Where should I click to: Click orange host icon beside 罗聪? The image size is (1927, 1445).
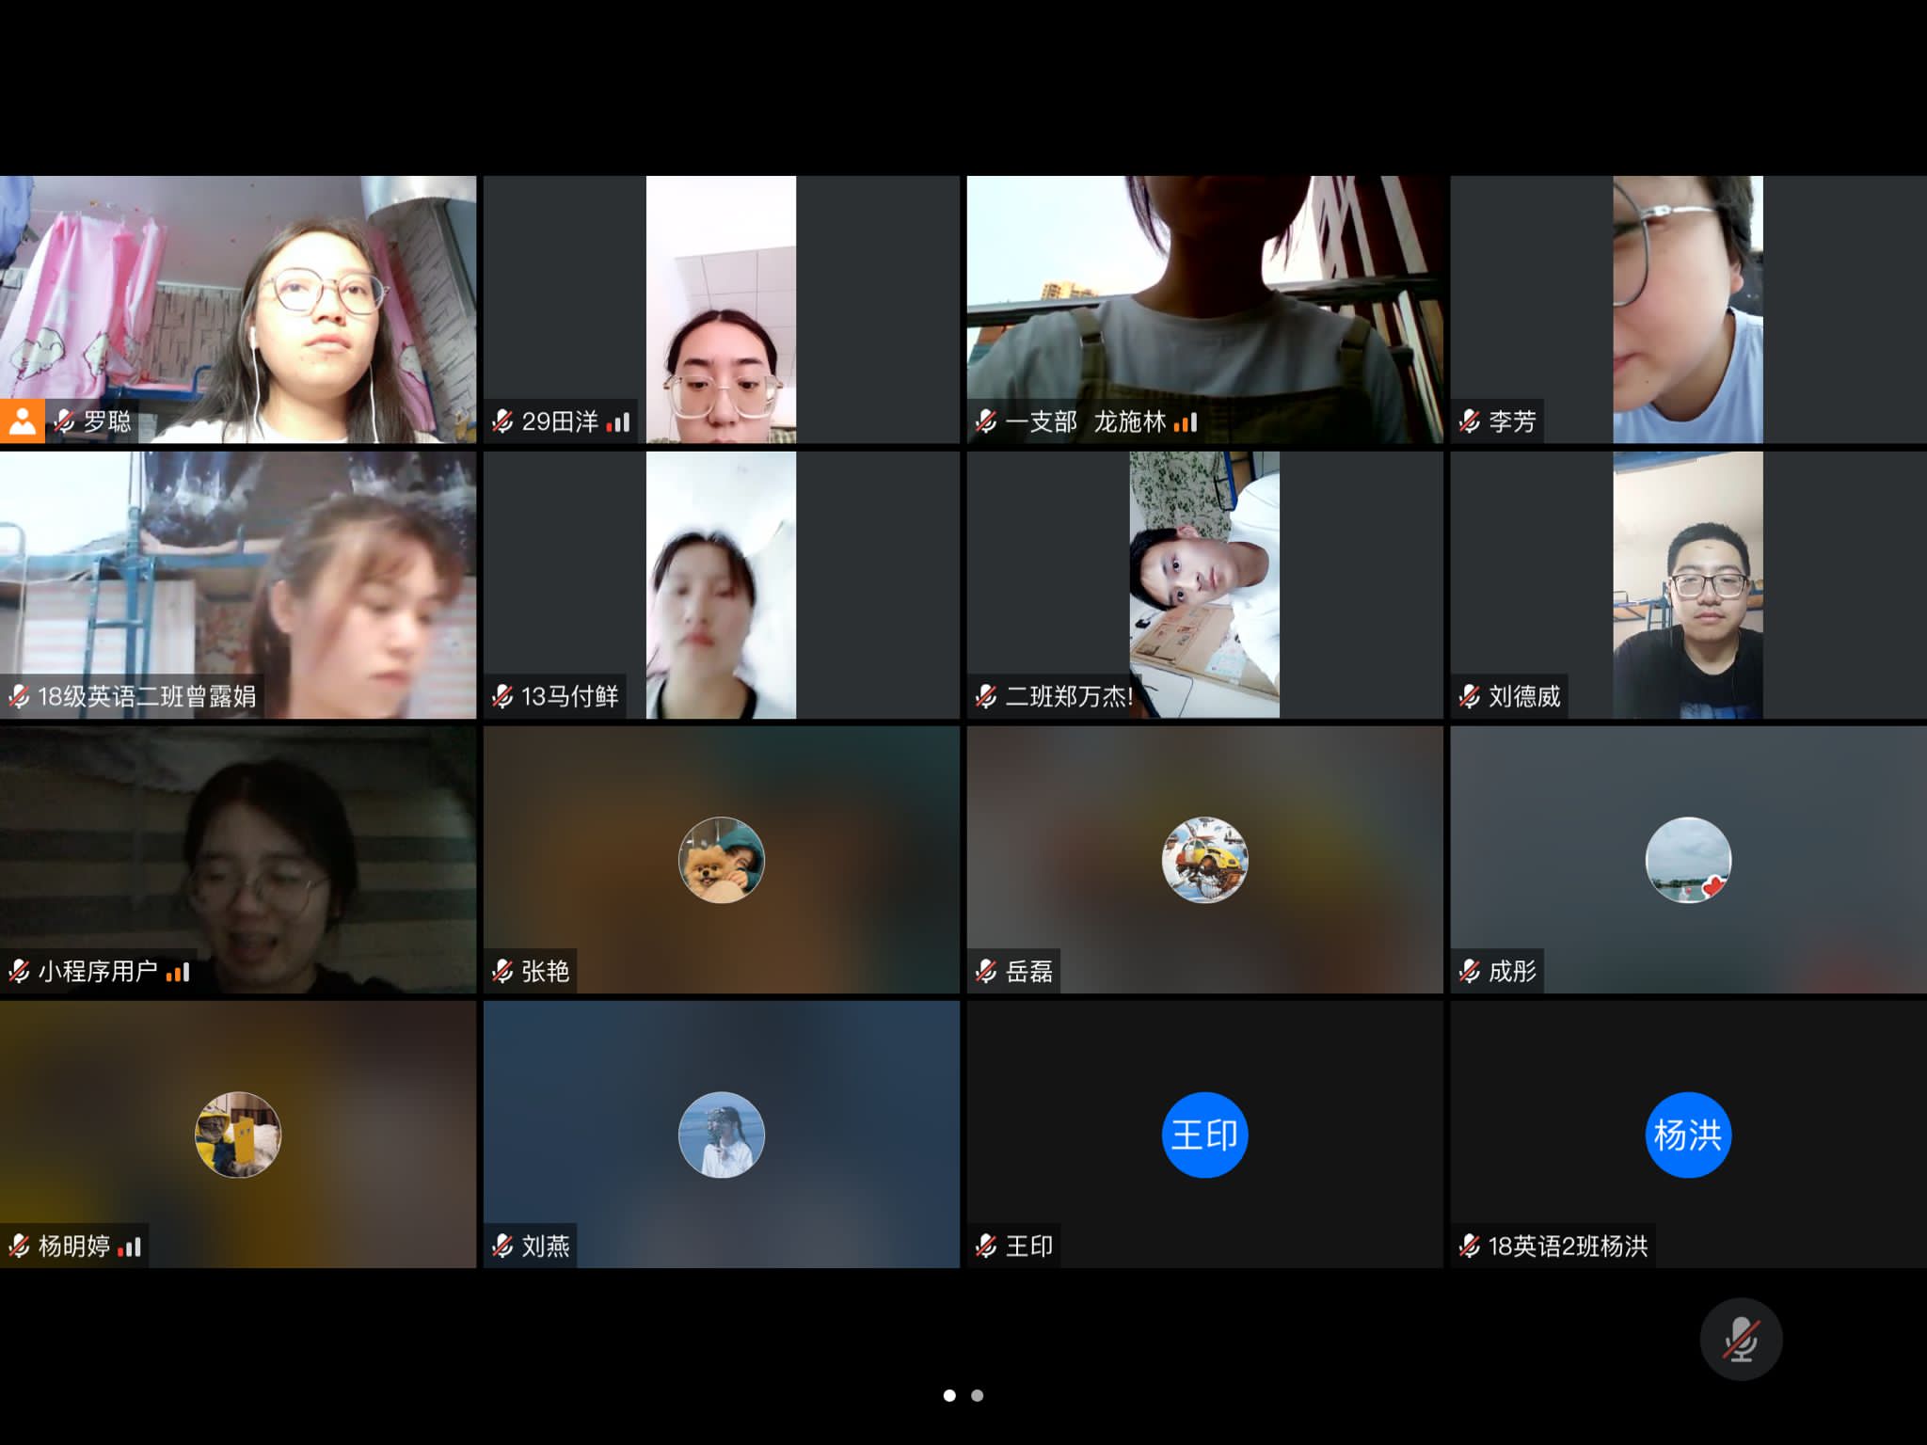click(22, 421)
